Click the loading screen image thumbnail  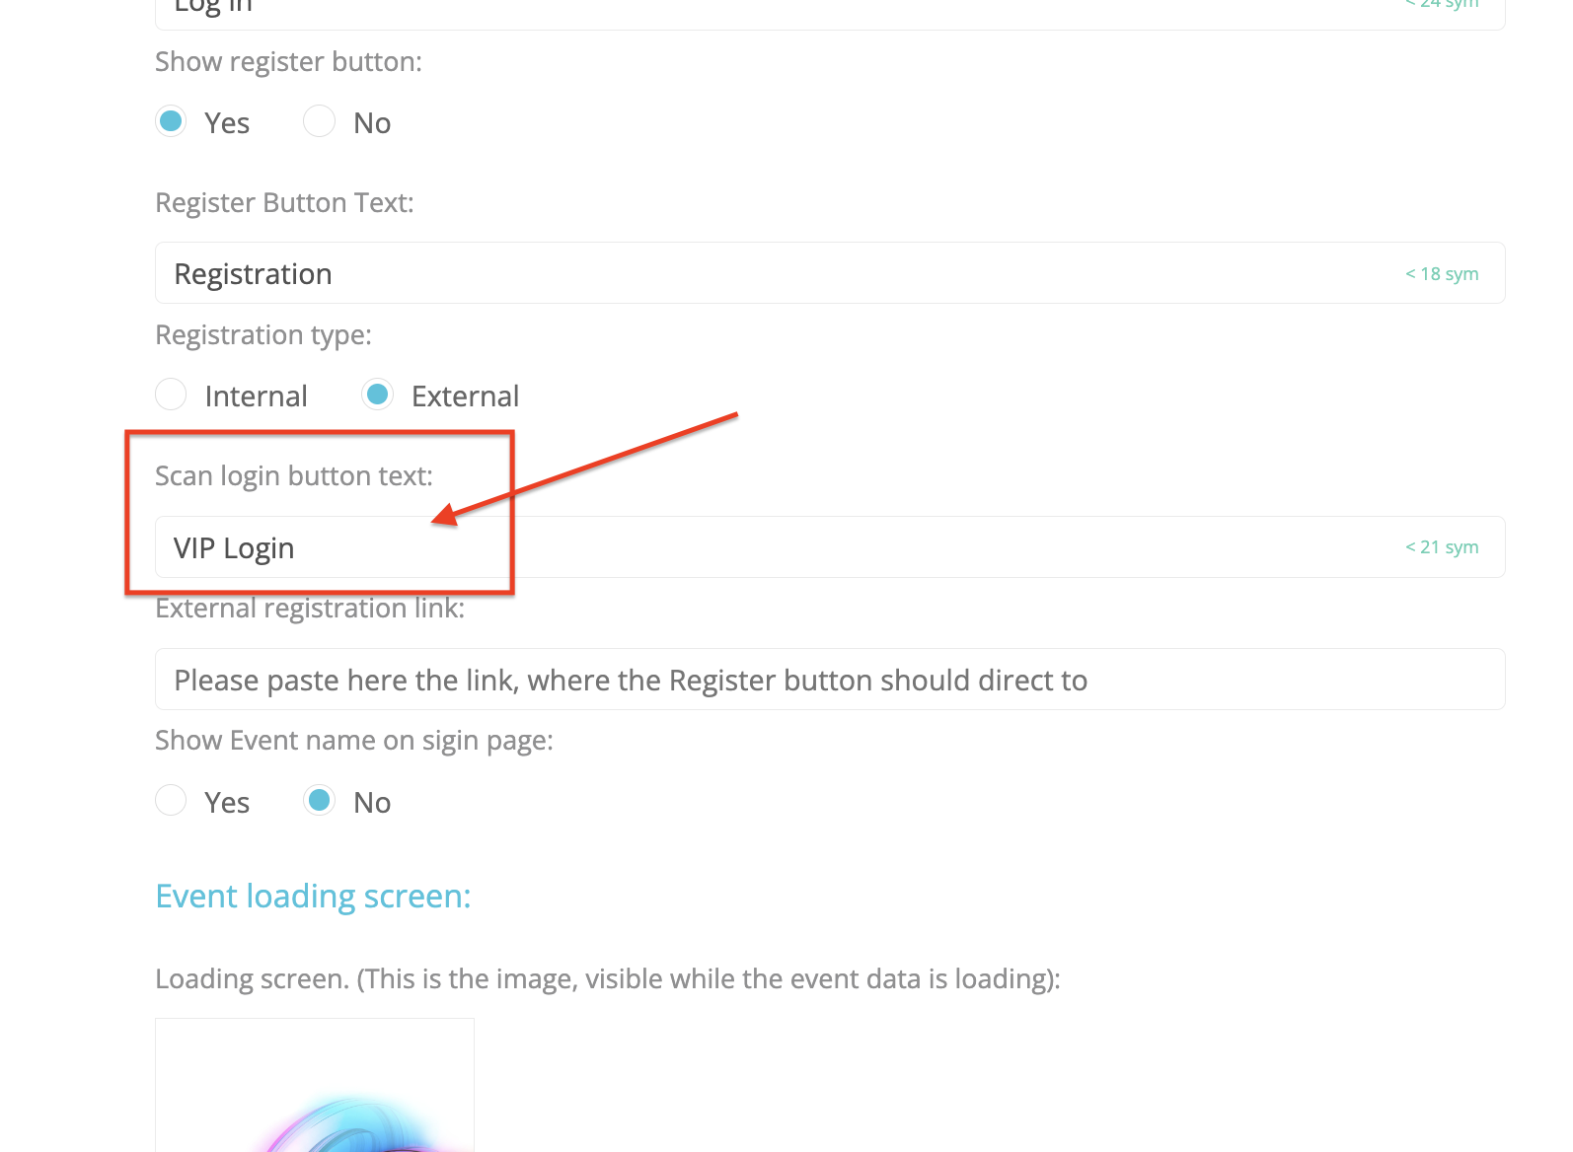315,1085
